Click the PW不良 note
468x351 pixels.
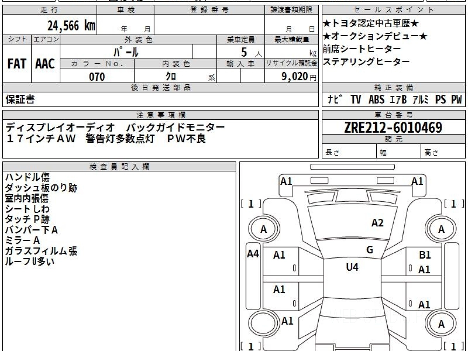(186, 139)
